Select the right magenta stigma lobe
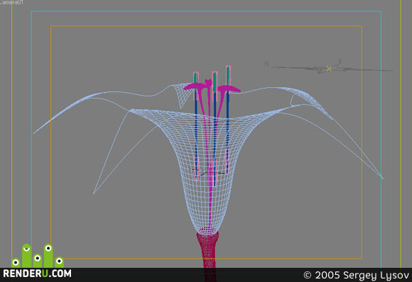Viewport: 412px width, 282px height. coord(229,89)
